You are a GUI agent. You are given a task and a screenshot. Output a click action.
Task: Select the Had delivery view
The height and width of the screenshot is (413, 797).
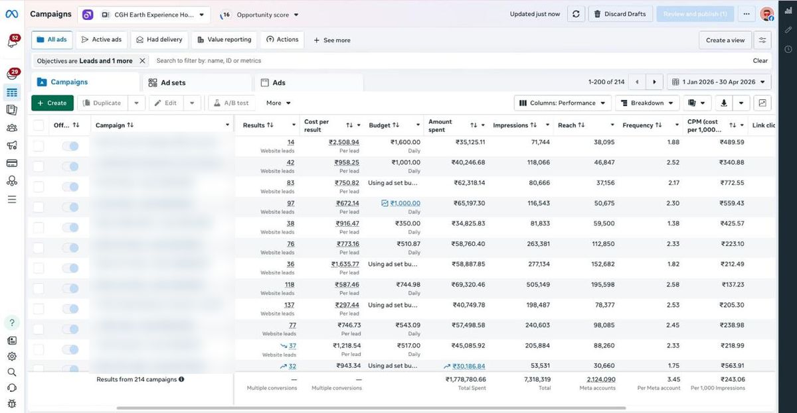159,40
